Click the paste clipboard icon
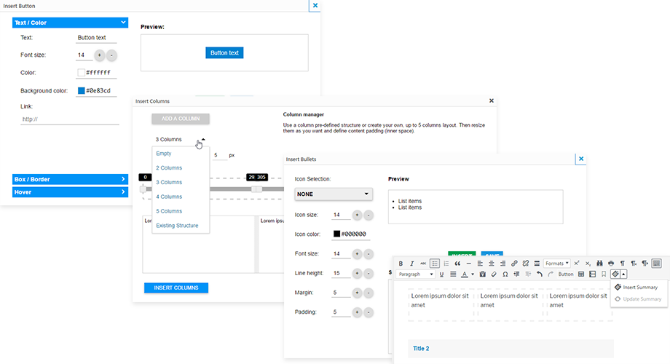The height and width of the screenshot is (364, 670). coord(482,274)
